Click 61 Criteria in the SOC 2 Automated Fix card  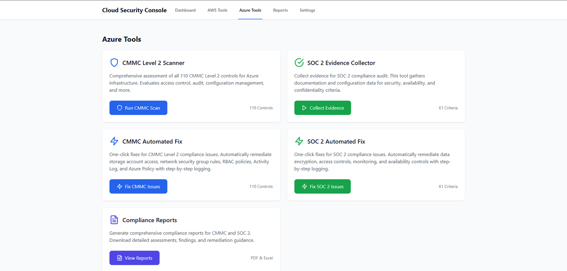(448, 186)
